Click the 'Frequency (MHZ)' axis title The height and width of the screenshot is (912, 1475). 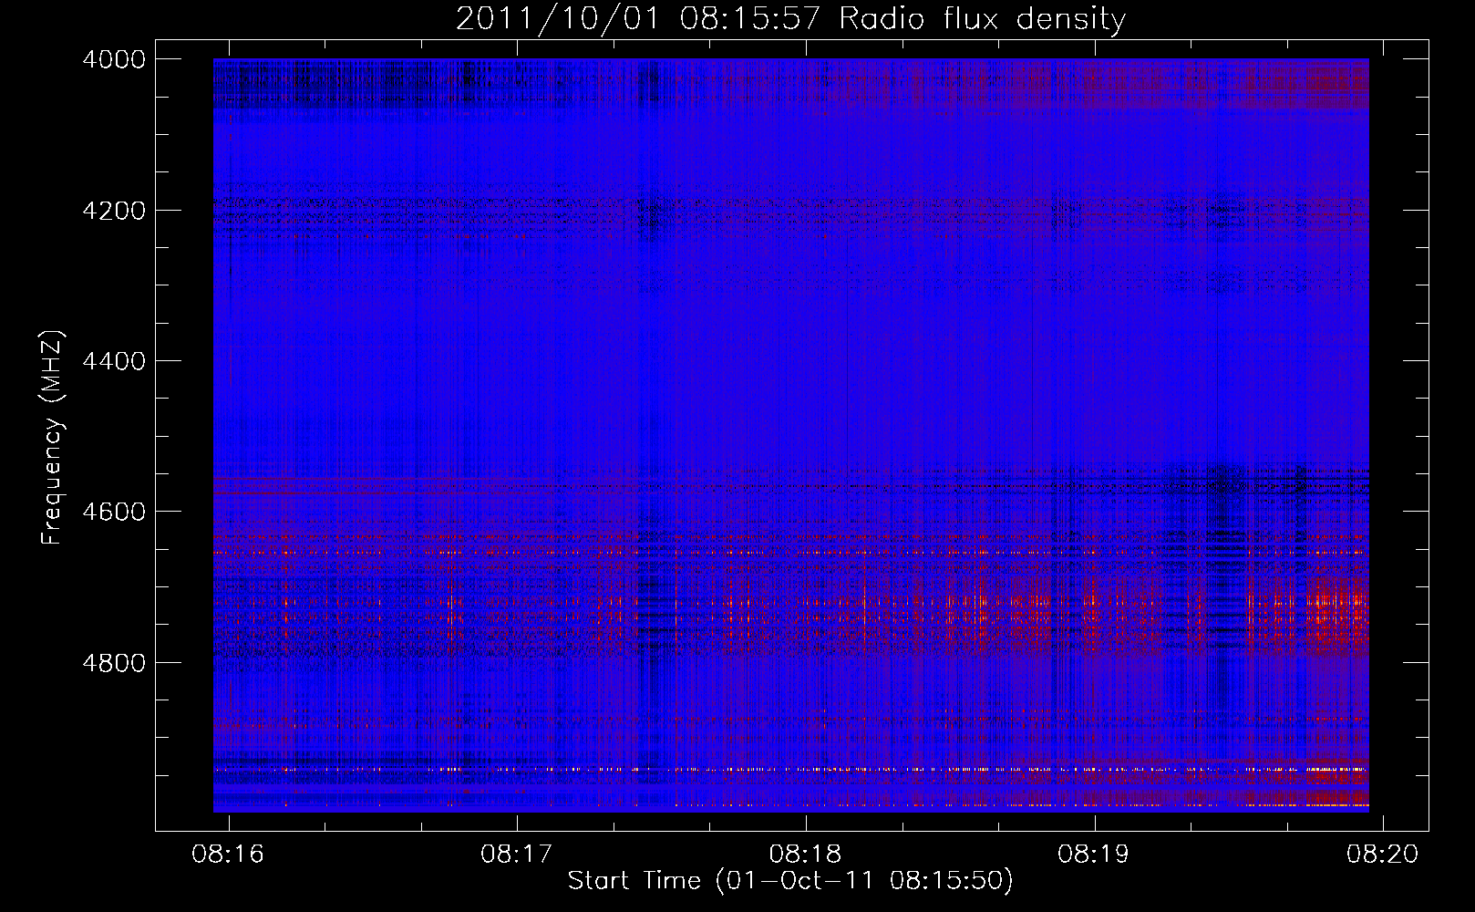click(x=53, y=438)
